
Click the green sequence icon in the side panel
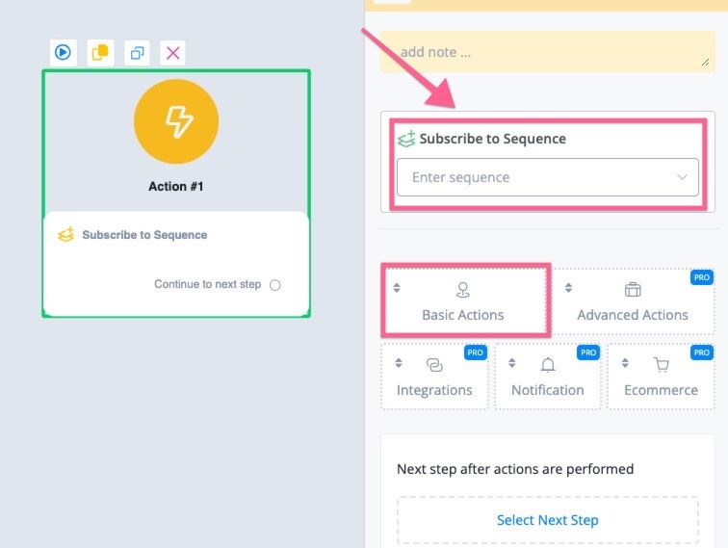406,139
